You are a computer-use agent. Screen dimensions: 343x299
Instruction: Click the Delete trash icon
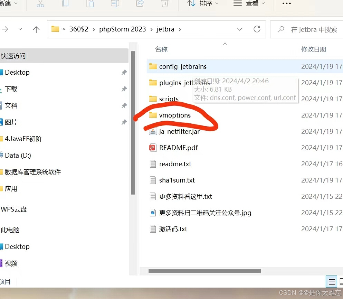(165, 3)
